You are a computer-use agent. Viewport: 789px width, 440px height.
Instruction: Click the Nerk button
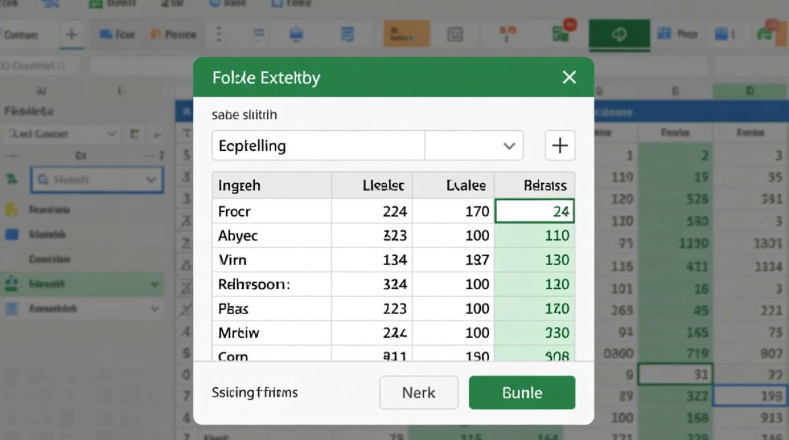tap(419, 392)
